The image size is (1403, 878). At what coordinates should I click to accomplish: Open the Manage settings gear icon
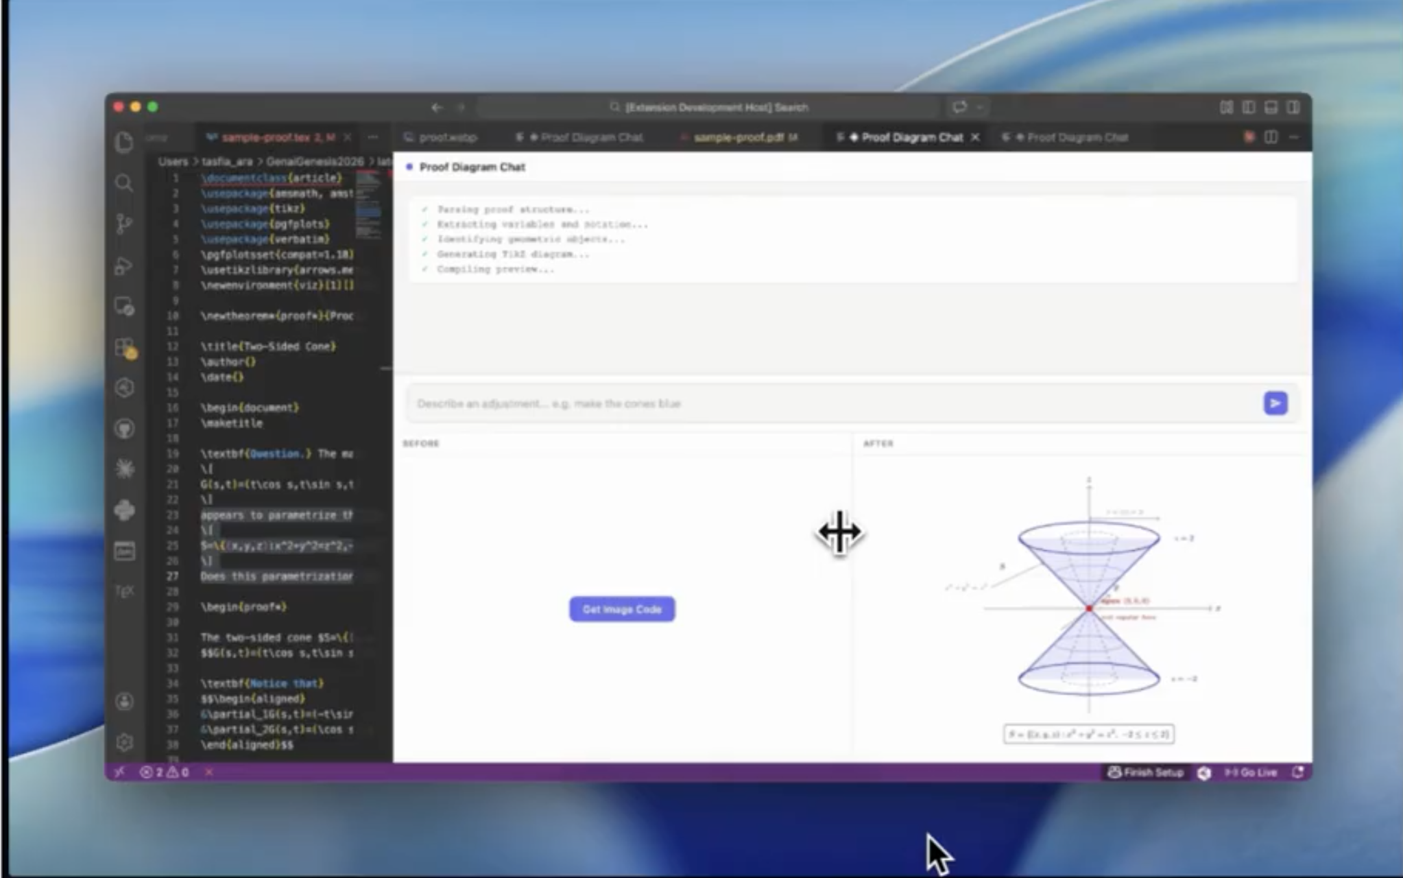click(x=124, y=742)
